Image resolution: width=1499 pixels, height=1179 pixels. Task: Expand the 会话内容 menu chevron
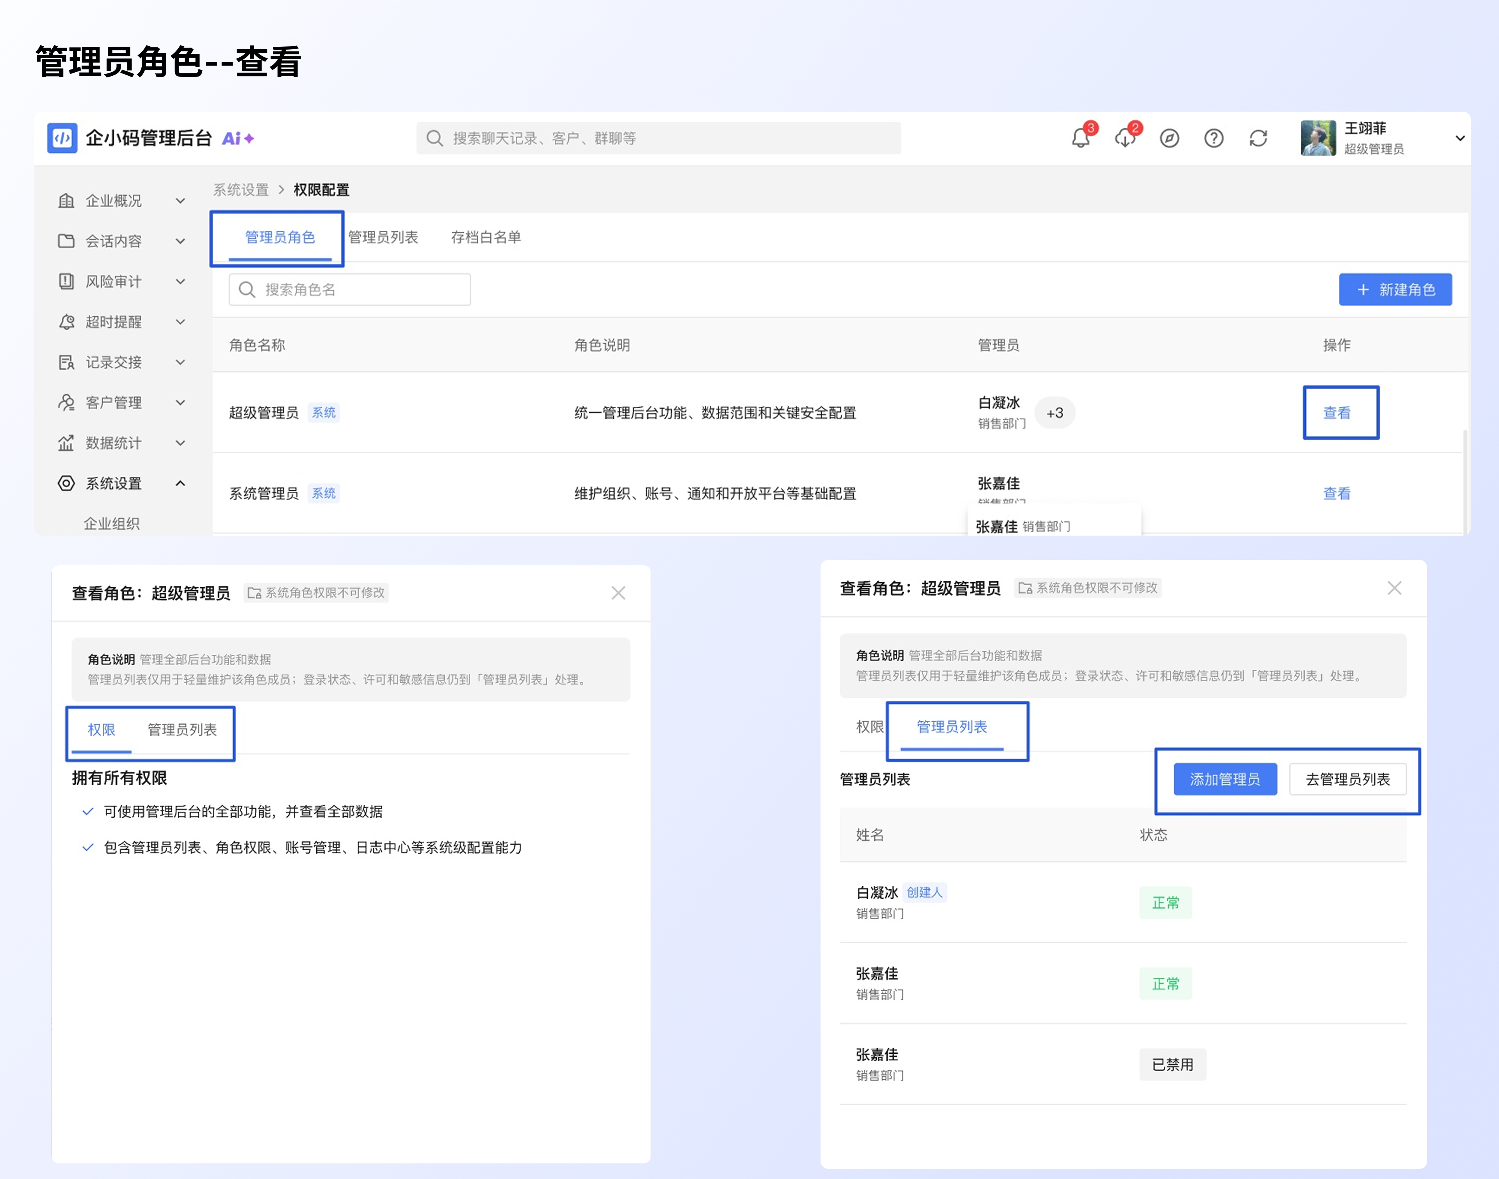click(180, 241)
